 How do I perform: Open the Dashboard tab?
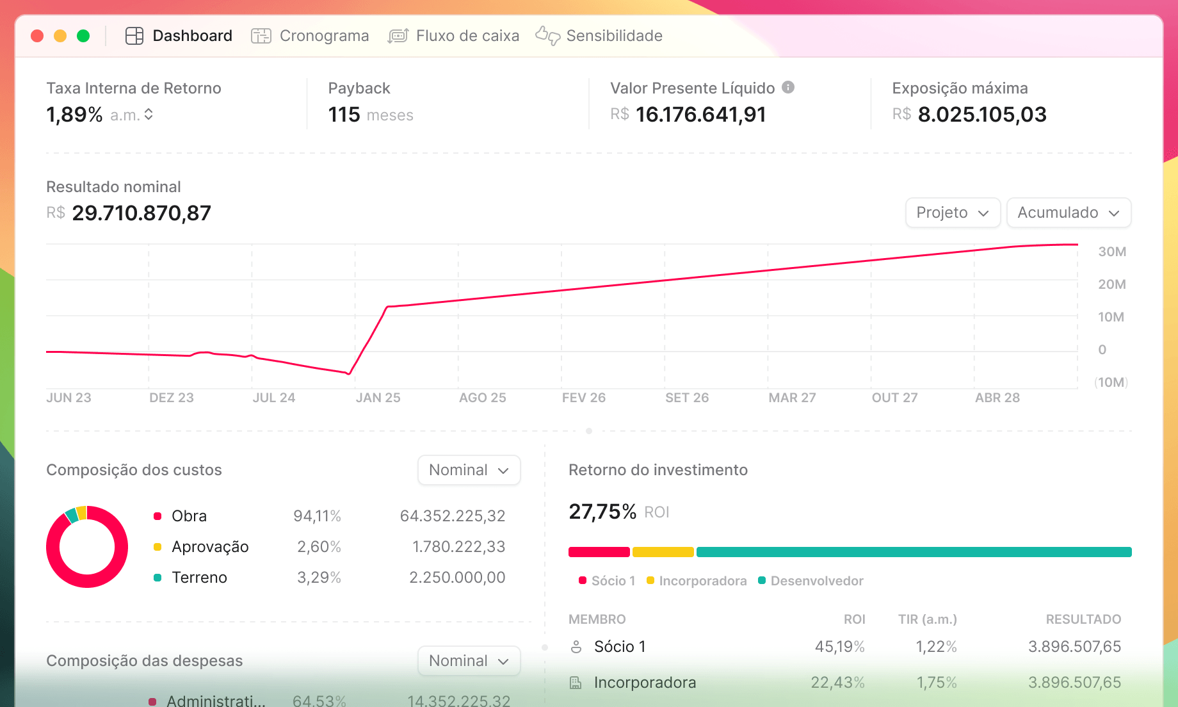179,36
